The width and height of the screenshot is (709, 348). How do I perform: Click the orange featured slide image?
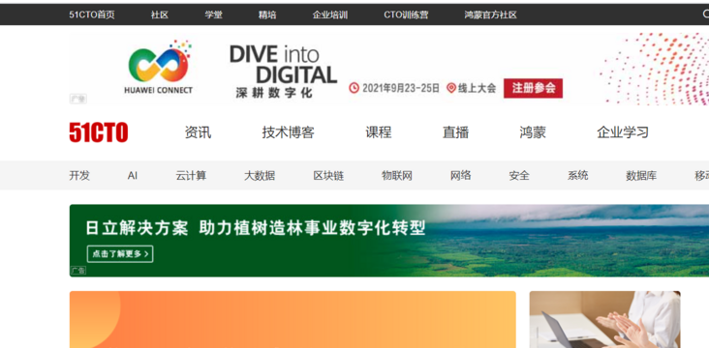pyautogui.click(x=293, y=320)
